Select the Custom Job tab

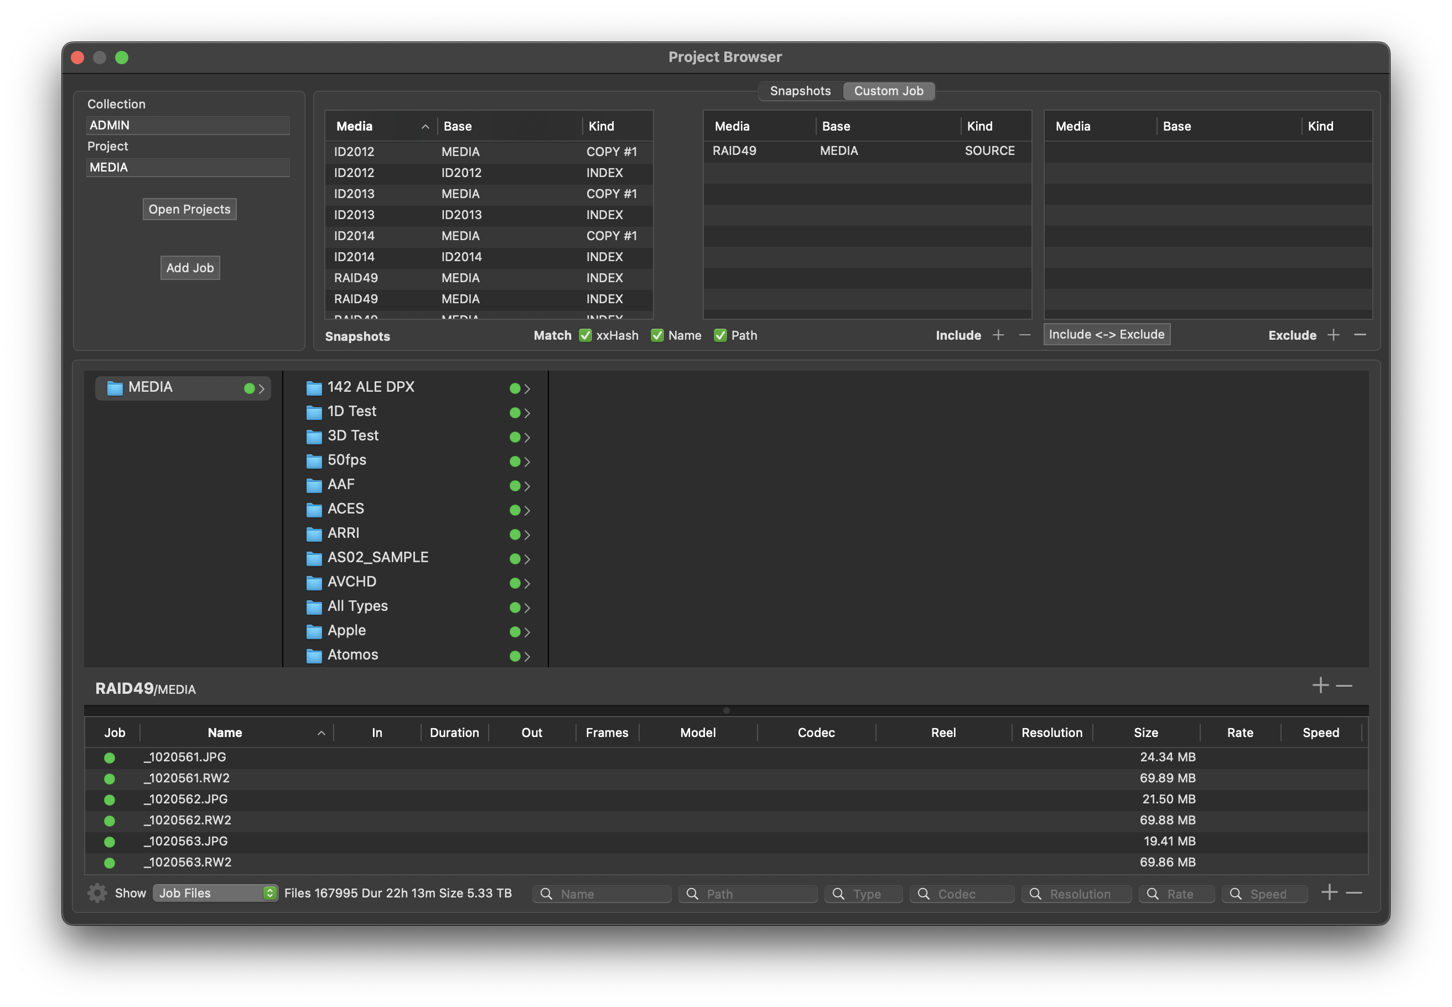pyautogui.click(x=889, y=91)
